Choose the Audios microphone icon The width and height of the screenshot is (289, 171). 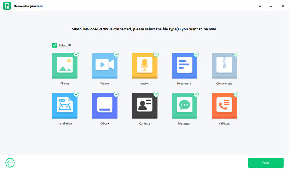pyautogui.click(x=144, y=66)
